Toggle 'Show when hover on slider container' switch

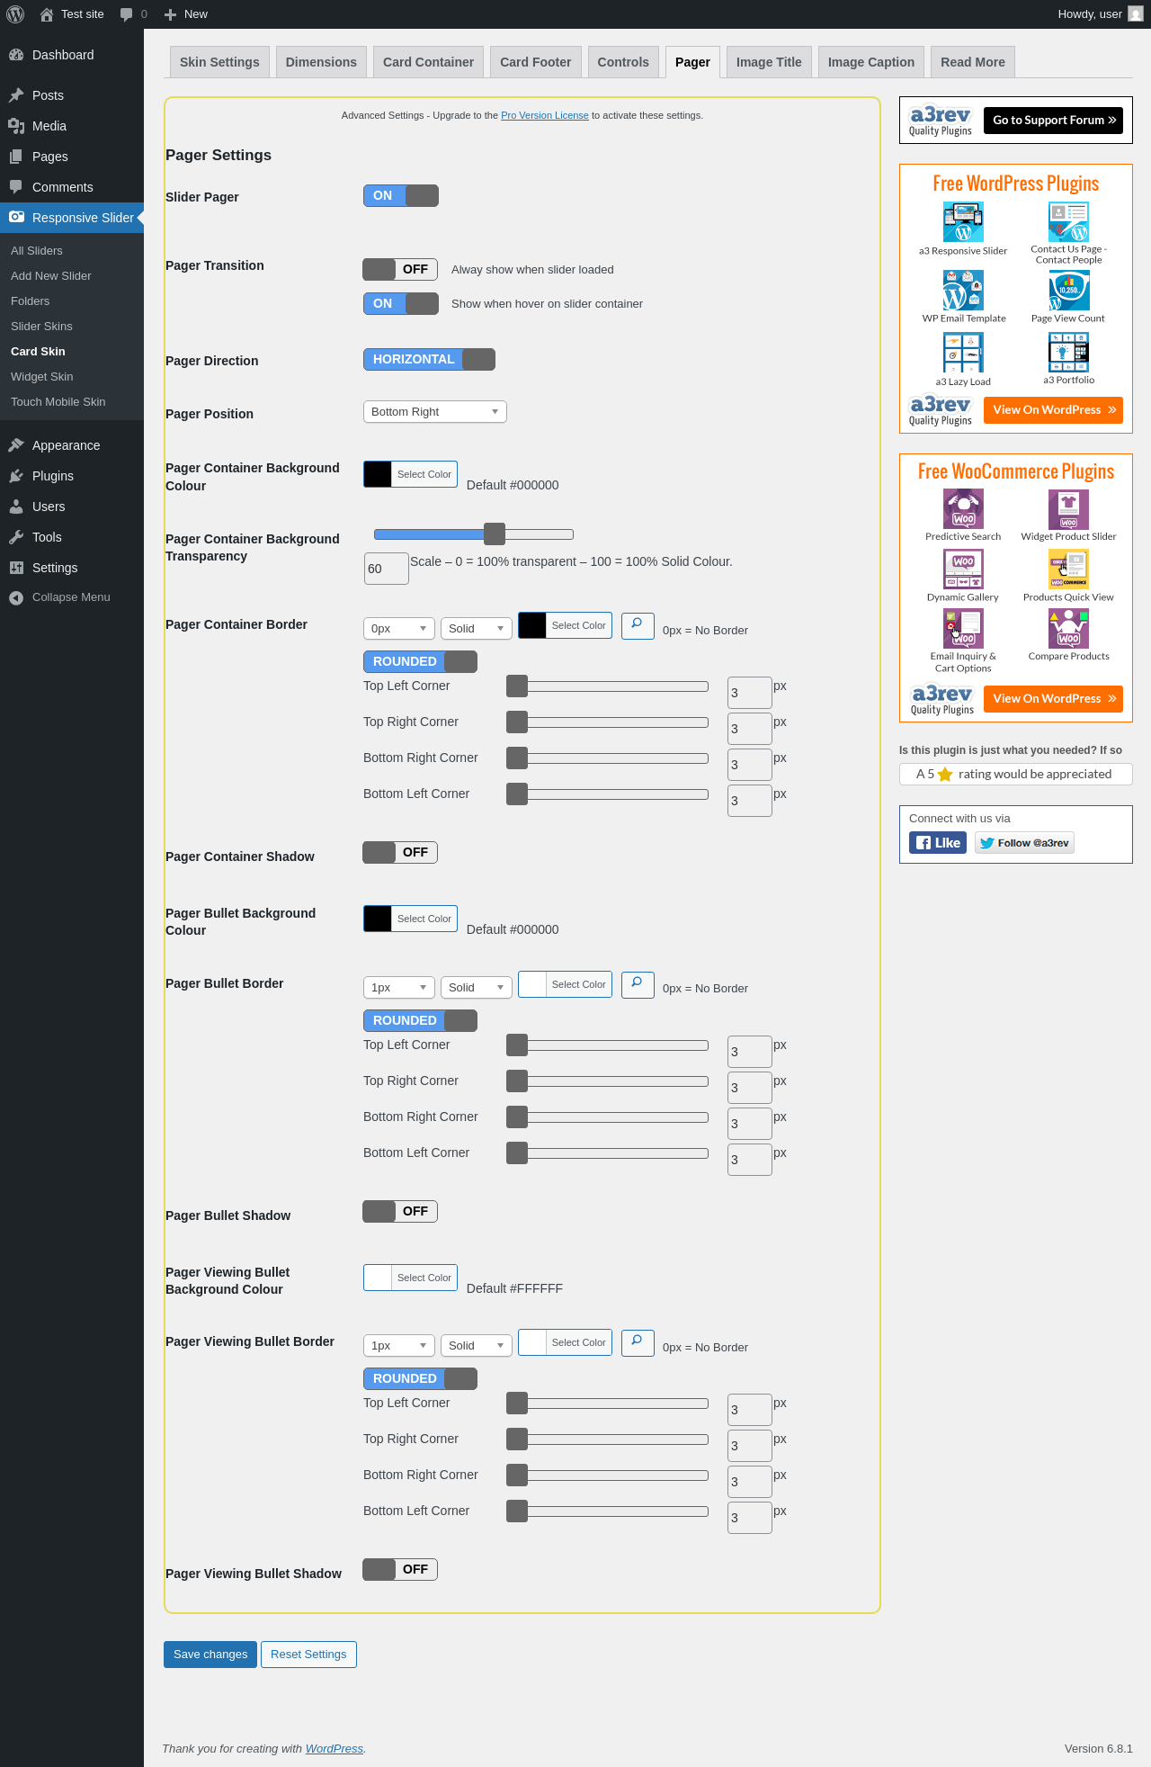(x=401, y=304)
